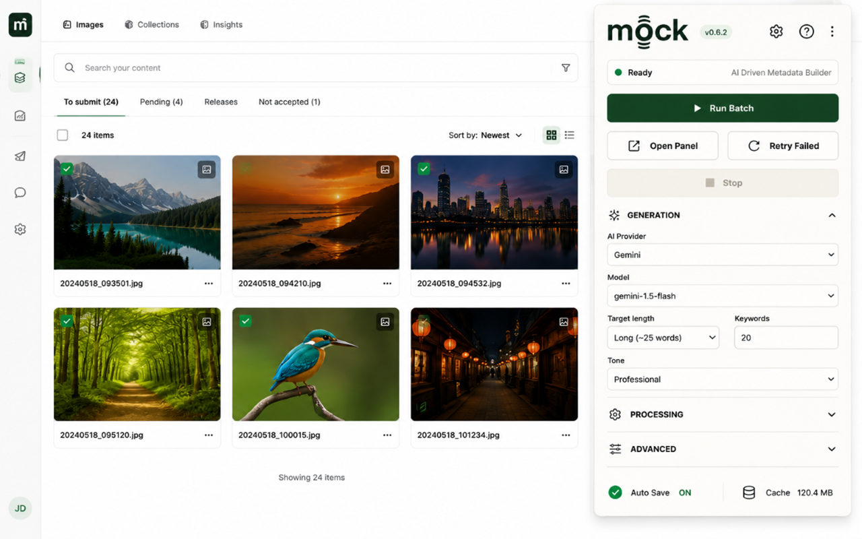Click the Search your content field
Screen dimensions: 862x539
(x=316, y=68)
